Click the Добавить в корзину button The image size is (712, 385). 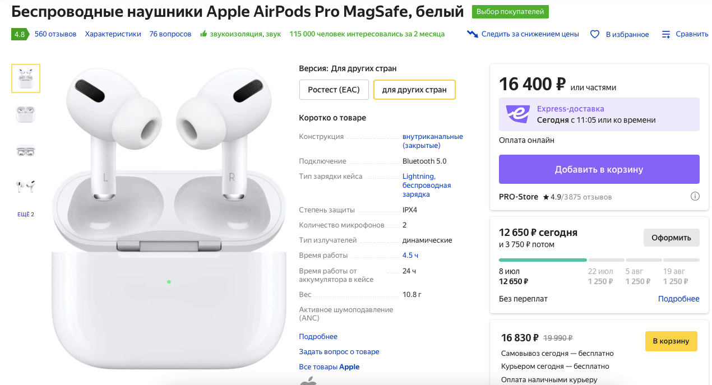pos(599,169)
